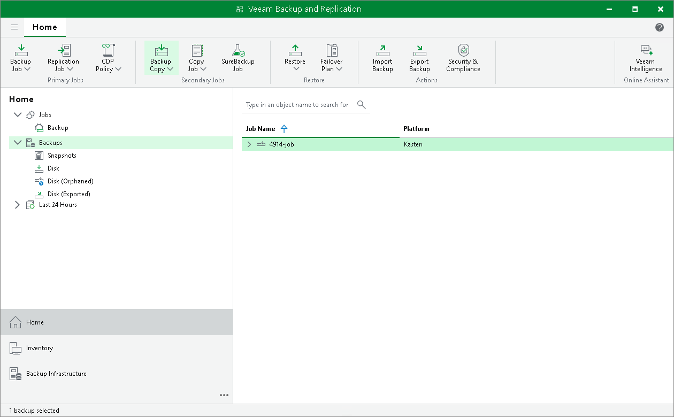Show more views via ellipsis button

click(224, 395)
